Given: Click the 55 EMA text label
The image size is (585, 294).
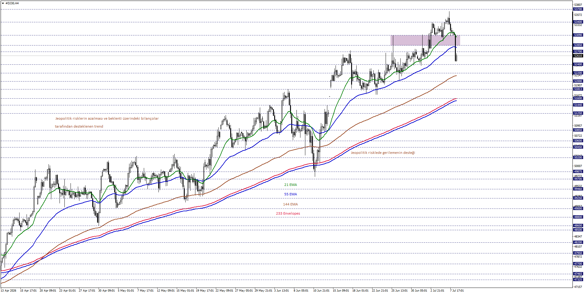Looking at the screenshot, I should [290, 194].
